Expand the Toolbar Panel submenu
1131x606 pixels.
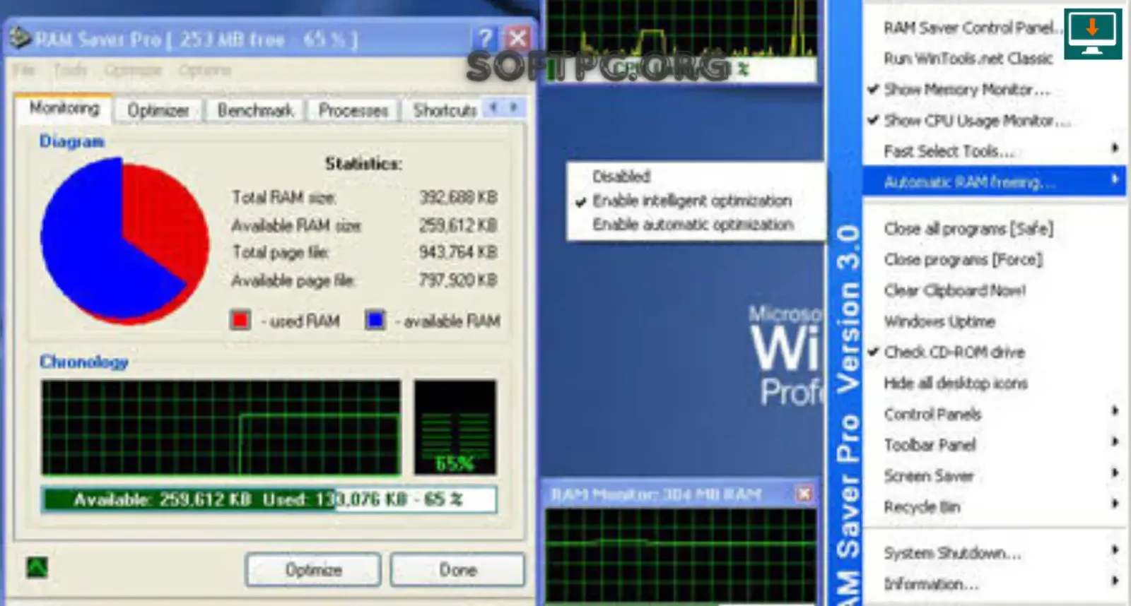[x=994, y=445]
